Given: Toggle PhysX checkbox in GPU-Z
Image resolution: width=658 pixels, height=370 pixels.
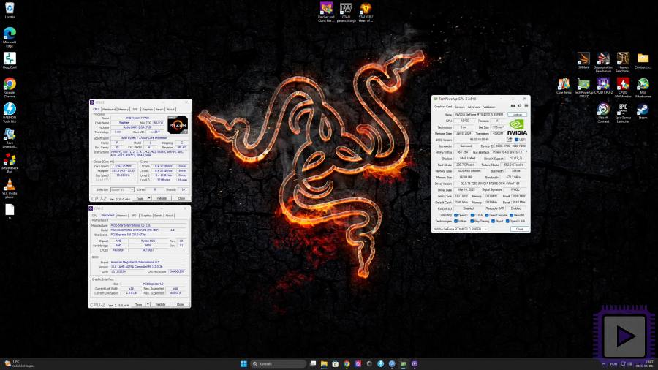Looking at the screenshot, I should click(x=493, y=221).
